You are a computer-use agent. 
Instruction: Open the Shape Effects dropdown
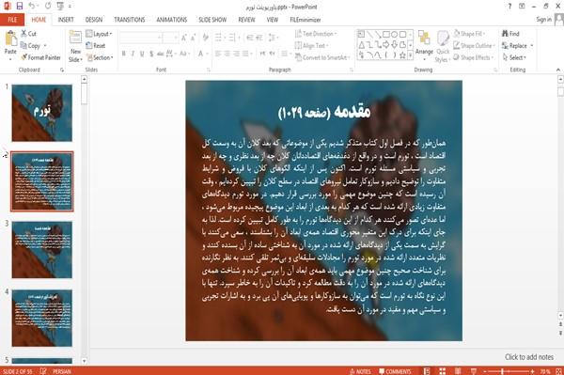(473, 57)
